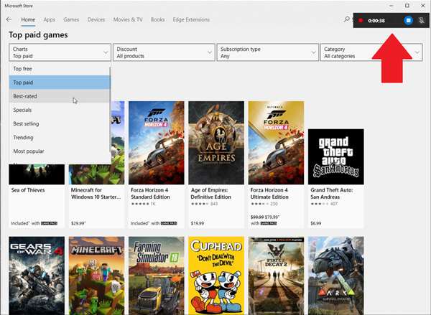The image size is (431, 315).
Task: Click the $79.99 Forza Ultimate price
Action: point(272,217)
